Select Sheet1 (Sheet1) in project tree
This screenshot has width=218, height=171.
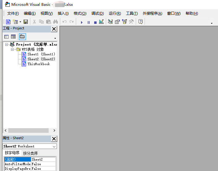(x=41, y=54)
